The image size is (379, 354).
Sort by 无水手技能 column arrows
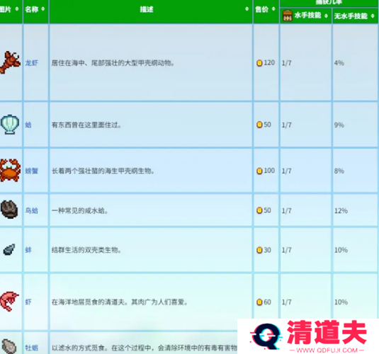coord(373,16)
